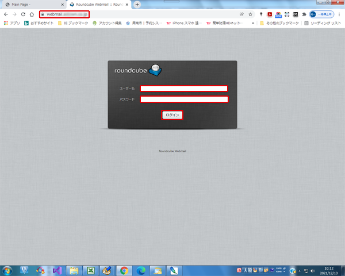
Task: Open Excel from the taskbar
Action: [91, 270]
